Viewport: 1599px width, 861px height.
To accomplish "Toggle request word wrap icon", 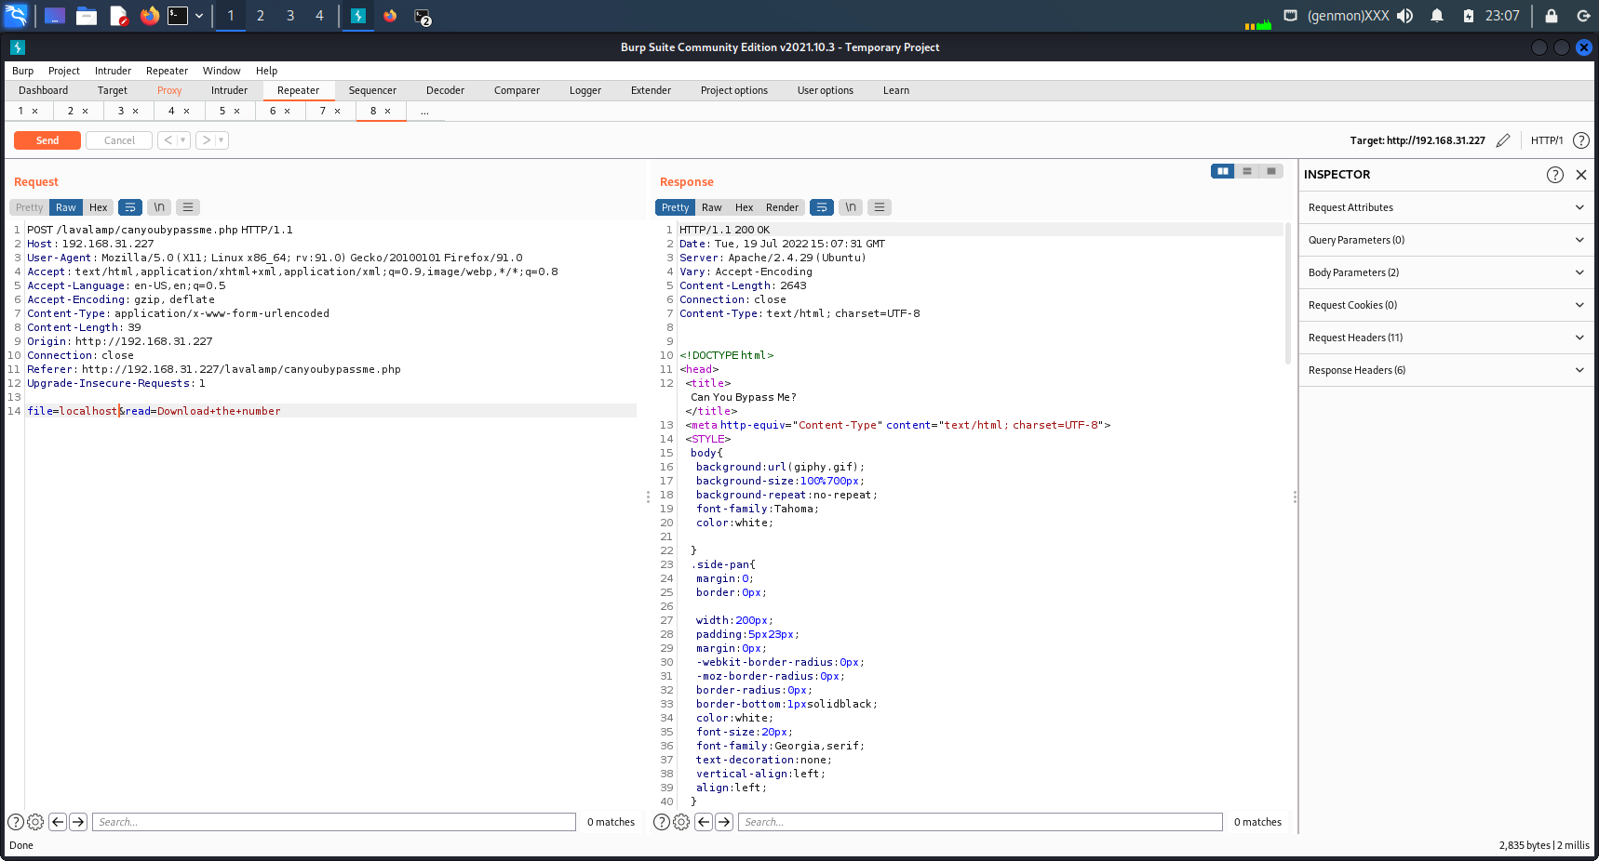I will [x=130, y=207].
